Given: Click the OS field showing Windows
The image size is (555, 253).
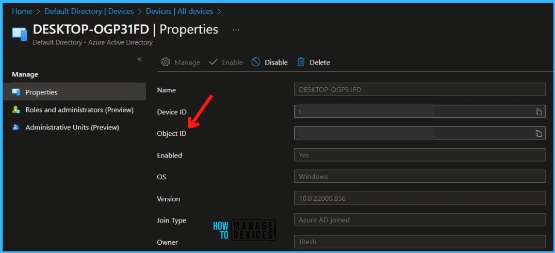Looking at the screenshot, I should [x=420, y=177].
